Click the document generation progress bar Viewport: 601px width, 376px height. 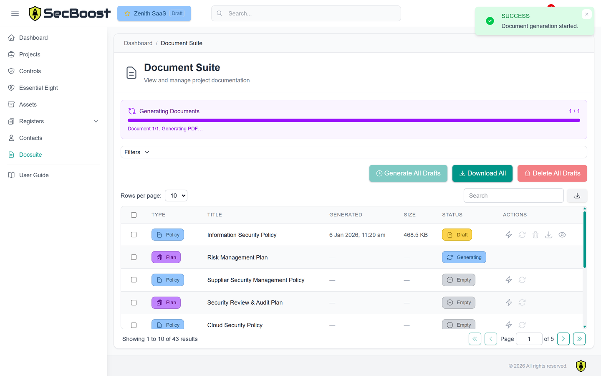(354, 120)
